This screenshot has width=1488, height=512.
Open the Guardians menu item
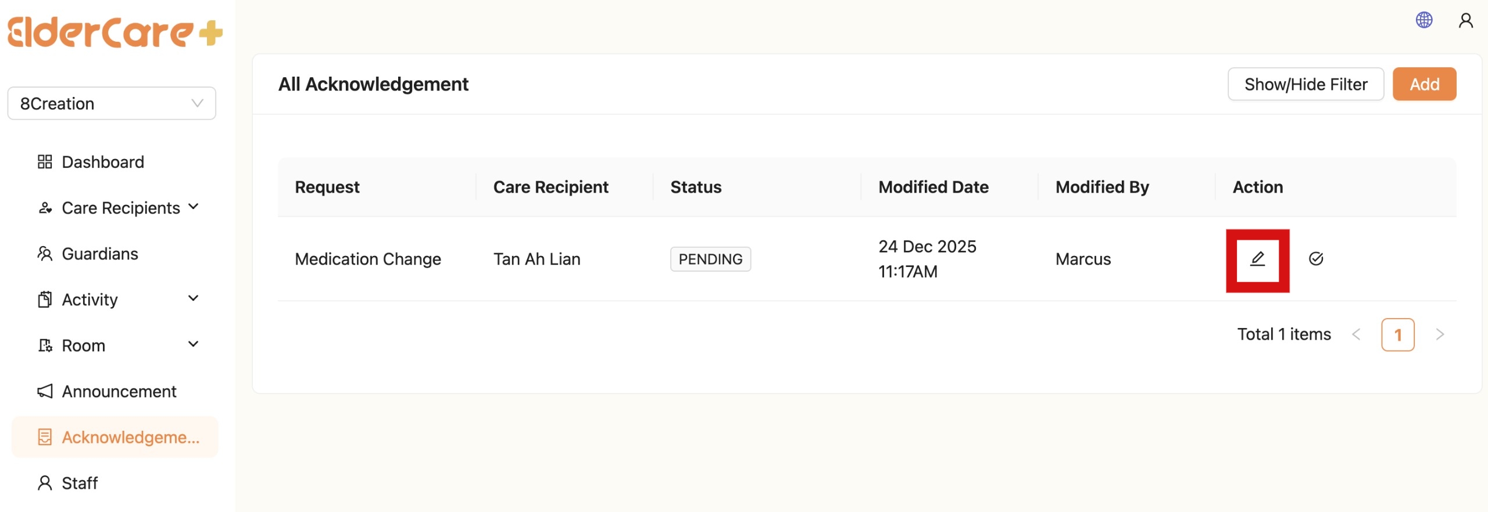click(x=99, y=254)
